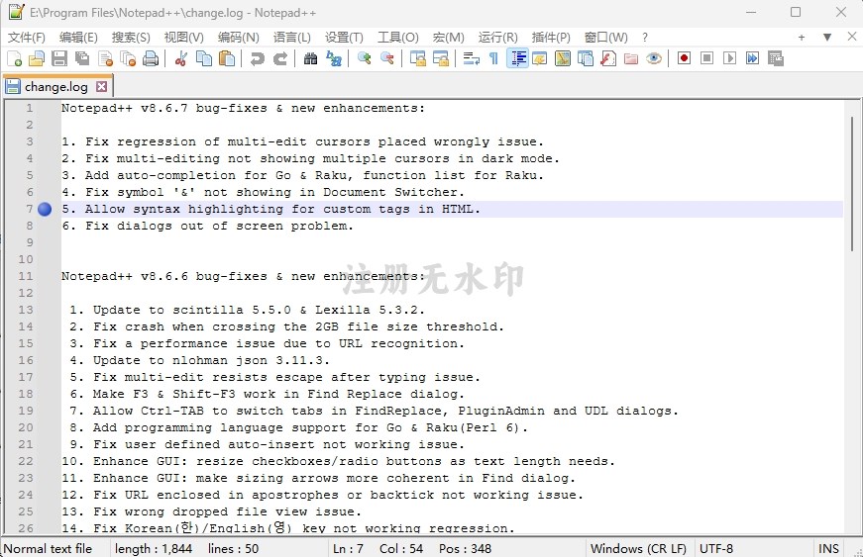Click Windows (CR LF) in status bar
The image size is (863, 557).
pos(638,548)
